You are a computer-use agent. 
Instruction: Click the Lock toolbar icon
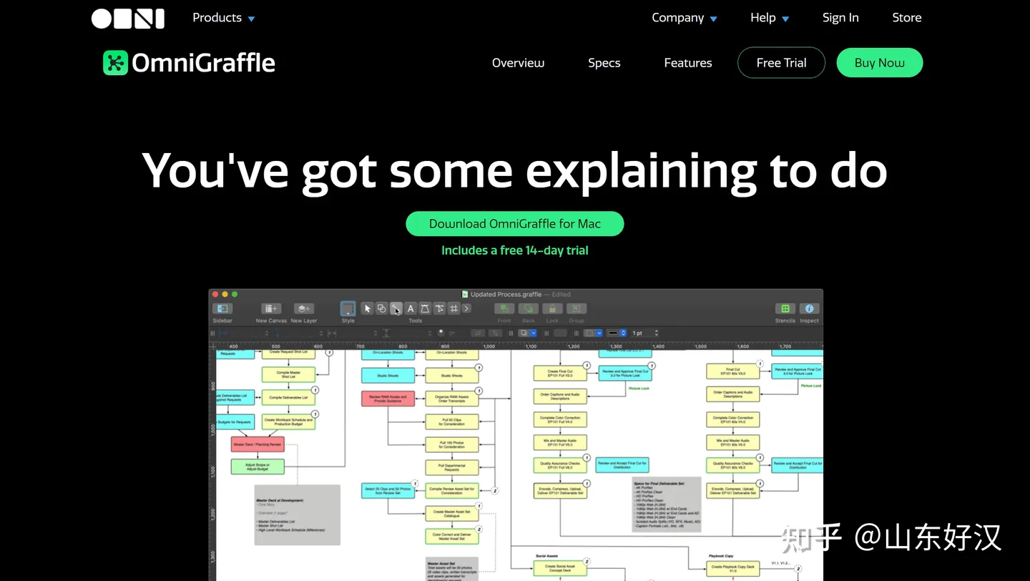tap(552, 308)
